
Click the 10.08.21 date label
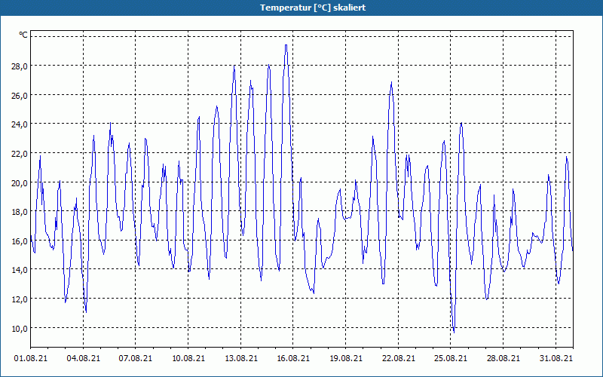click(x=188, y=359)
